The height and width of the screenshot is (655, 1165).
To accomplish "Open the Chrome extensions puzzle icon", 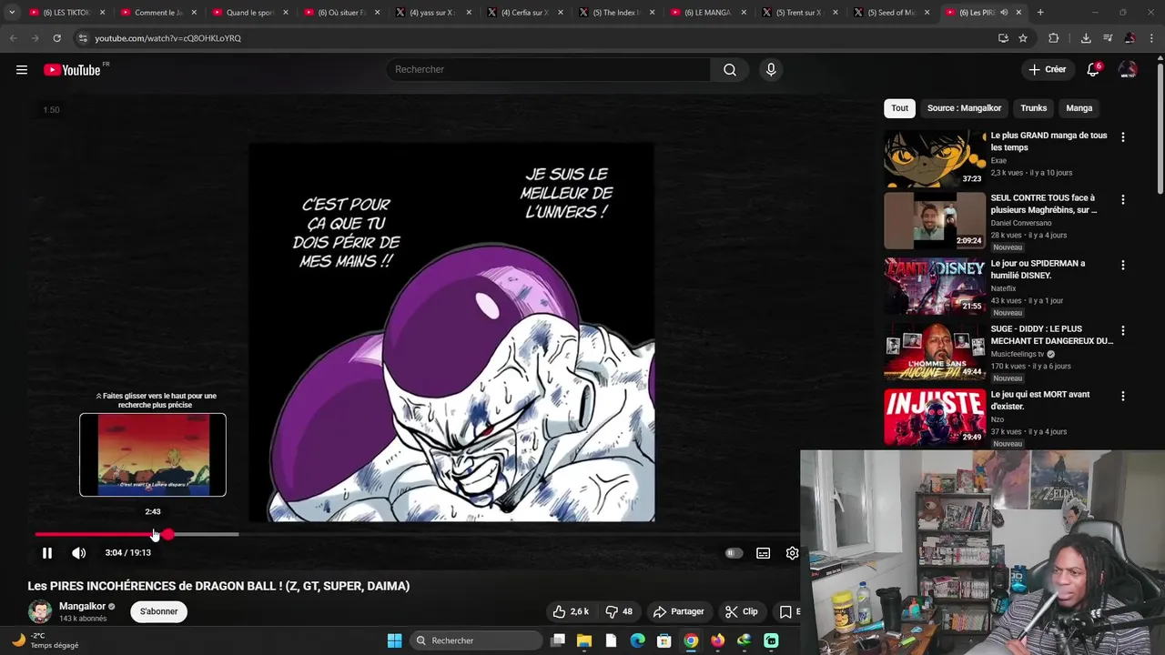I will pyautogui.click(x=1054, y=38).
